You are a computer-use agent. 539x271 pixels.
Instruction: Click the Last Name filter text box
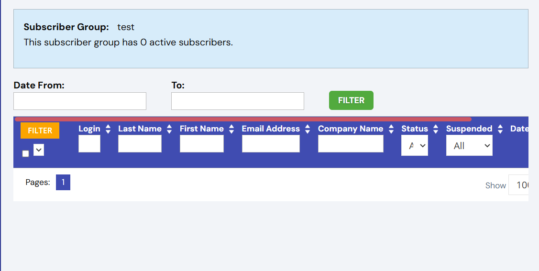tap(140, 143)
